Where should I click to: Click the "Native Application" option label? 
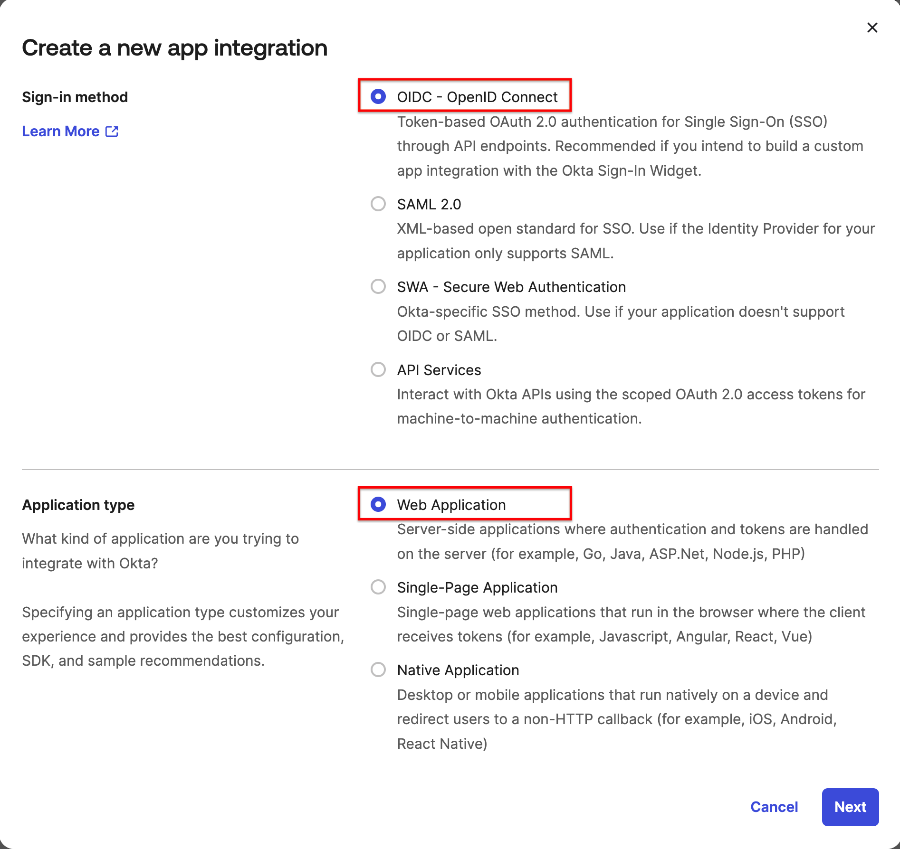[458, 670]
